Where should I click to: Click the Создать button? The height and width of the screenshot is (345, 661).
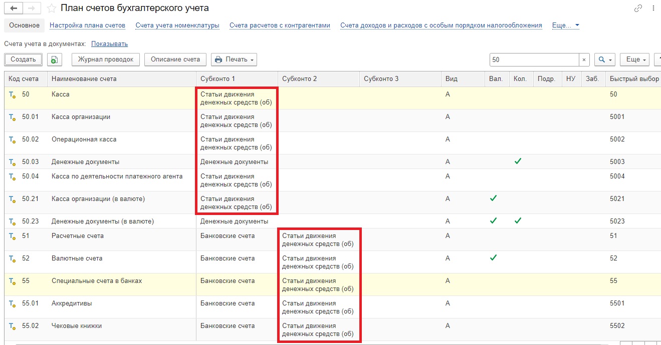pyautogui.click(x=23, y=59)
